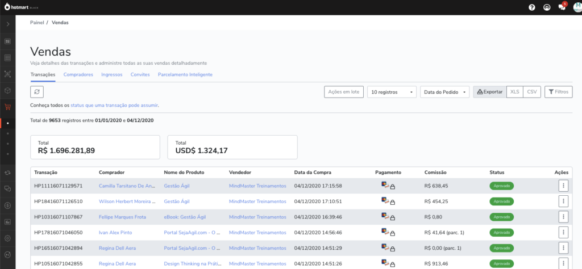
Task: Open the products box icon in sidebar
Action: click(7, 90)
